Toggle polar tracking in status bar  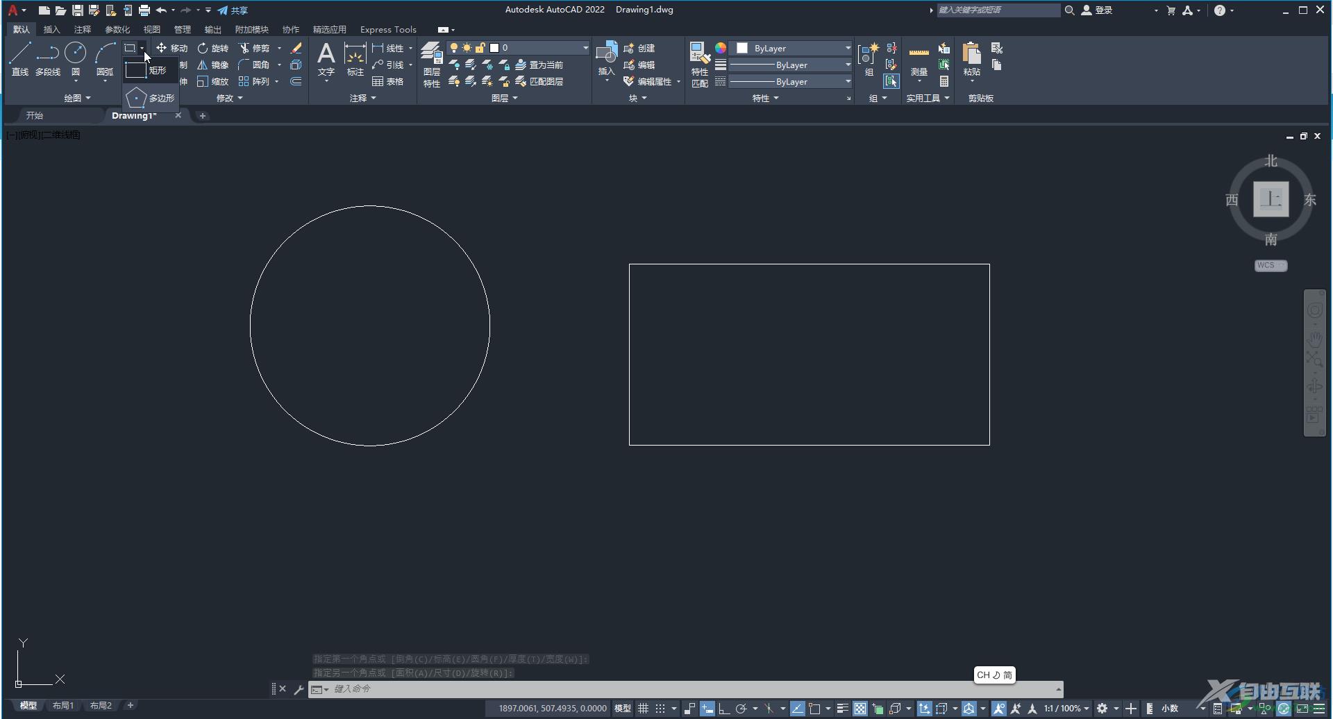coord(741,709)
